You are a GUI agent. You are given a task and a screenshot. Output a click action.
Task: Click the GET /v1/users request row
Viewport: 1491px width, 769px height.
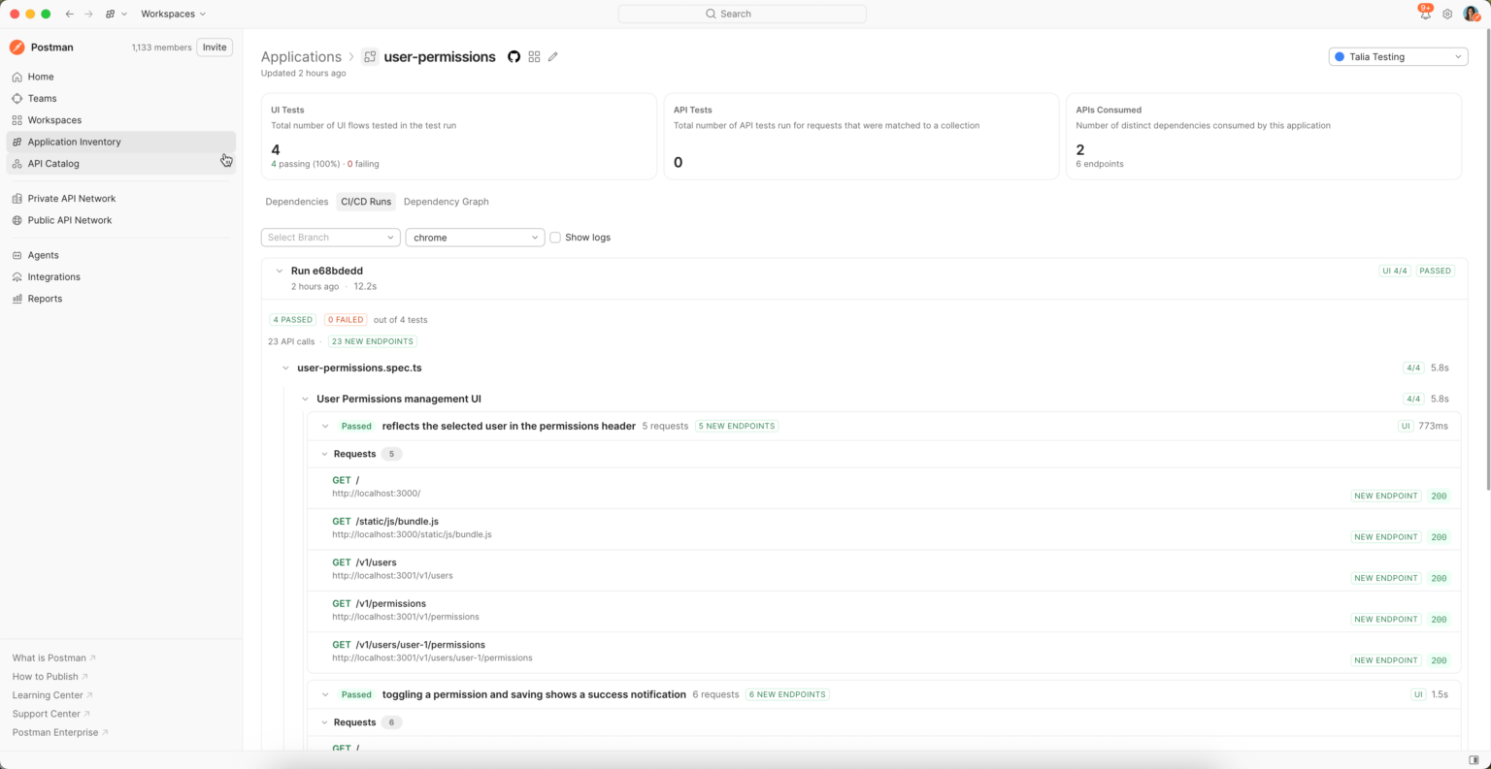pos(884,570)
